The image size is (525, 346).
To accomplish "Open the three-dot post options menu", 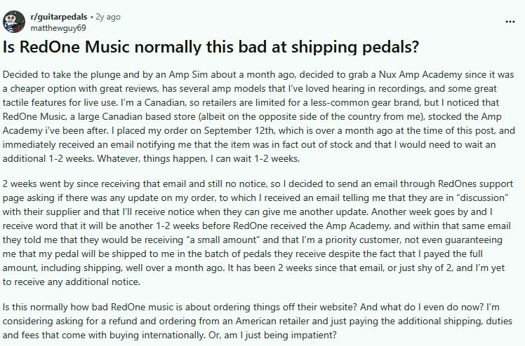I will (x=511, y=22).
